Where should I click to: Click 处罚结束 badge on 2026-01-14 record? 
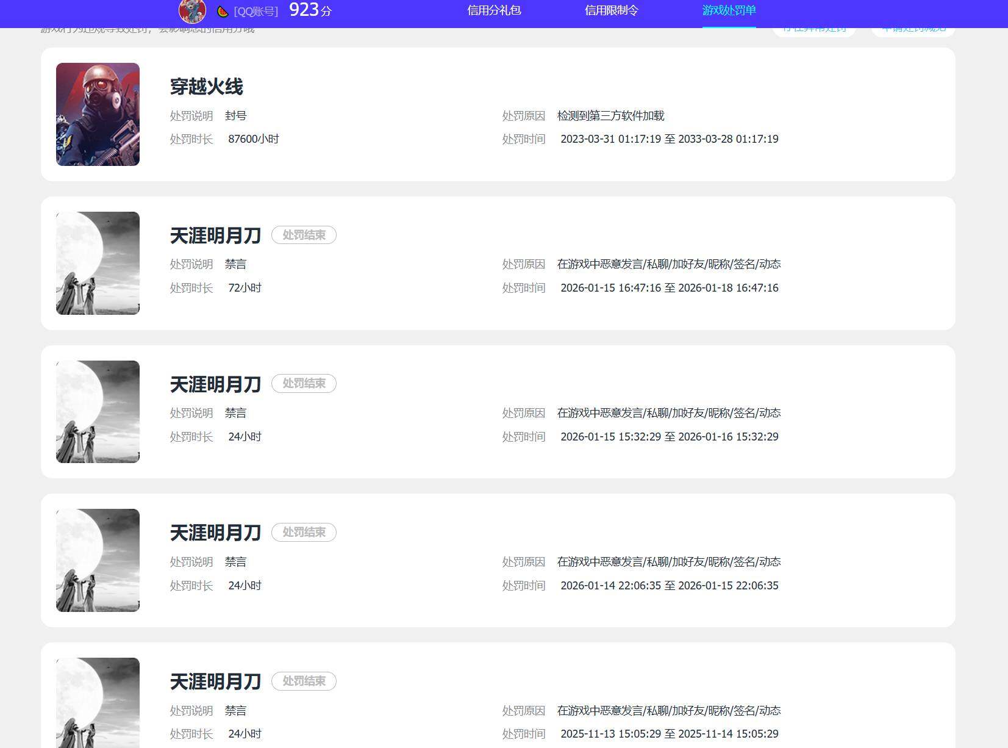coord(304,532)
